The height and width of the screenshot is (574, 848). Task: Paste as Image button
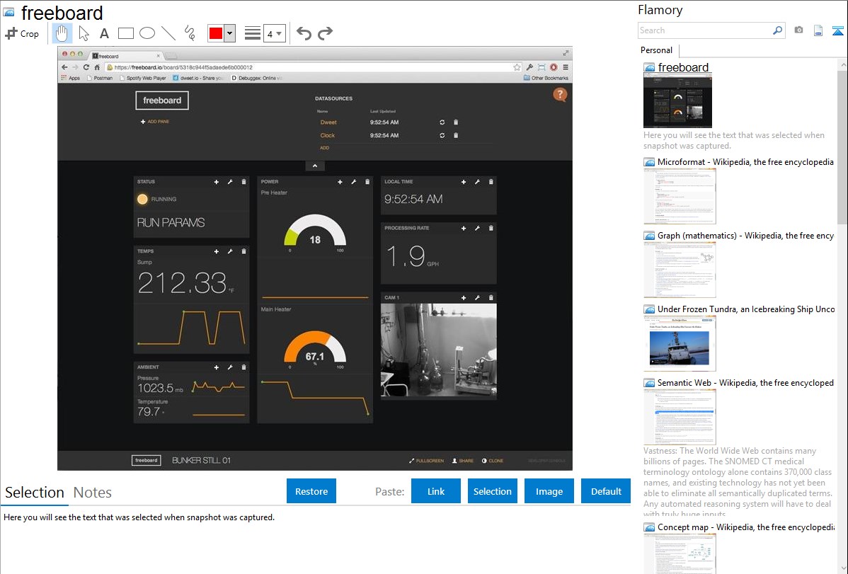pos(549,491)
